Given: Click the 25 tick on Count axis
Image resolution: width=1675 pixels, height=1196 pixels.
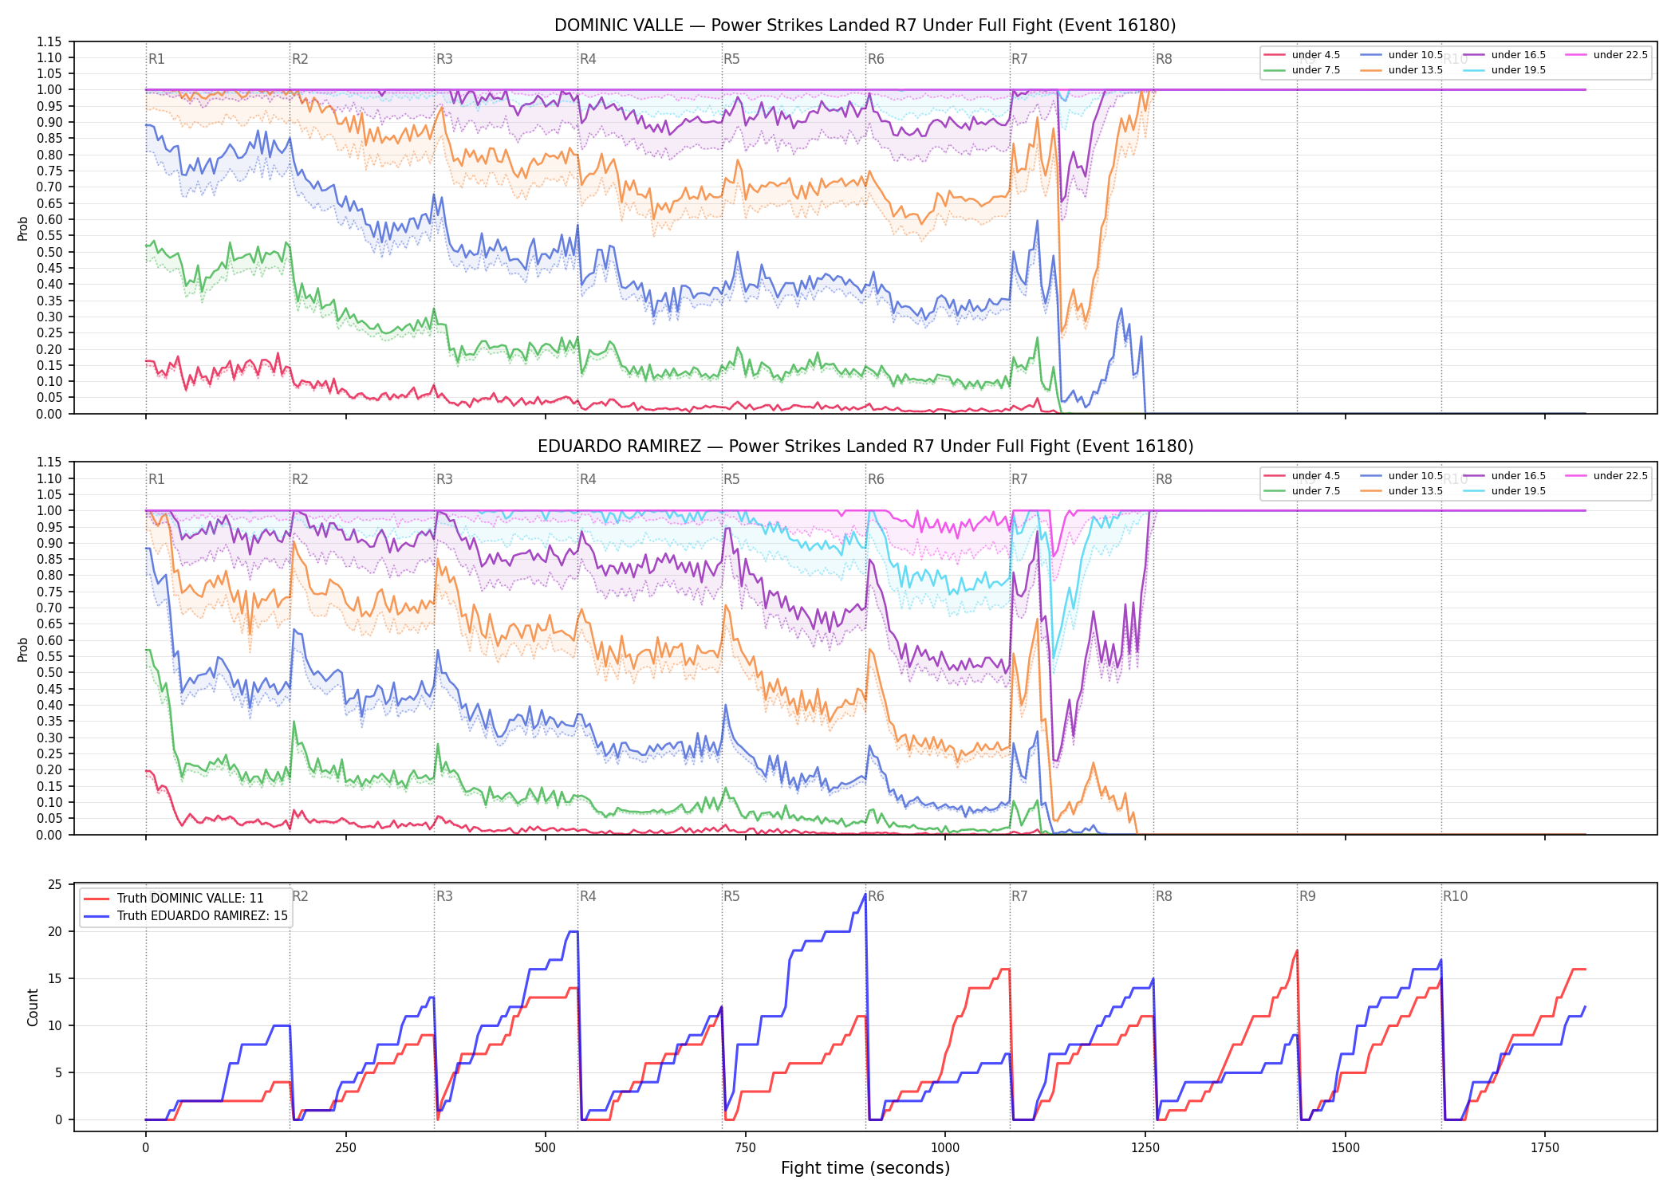Looking at the screenshot, I should (55, 884).
